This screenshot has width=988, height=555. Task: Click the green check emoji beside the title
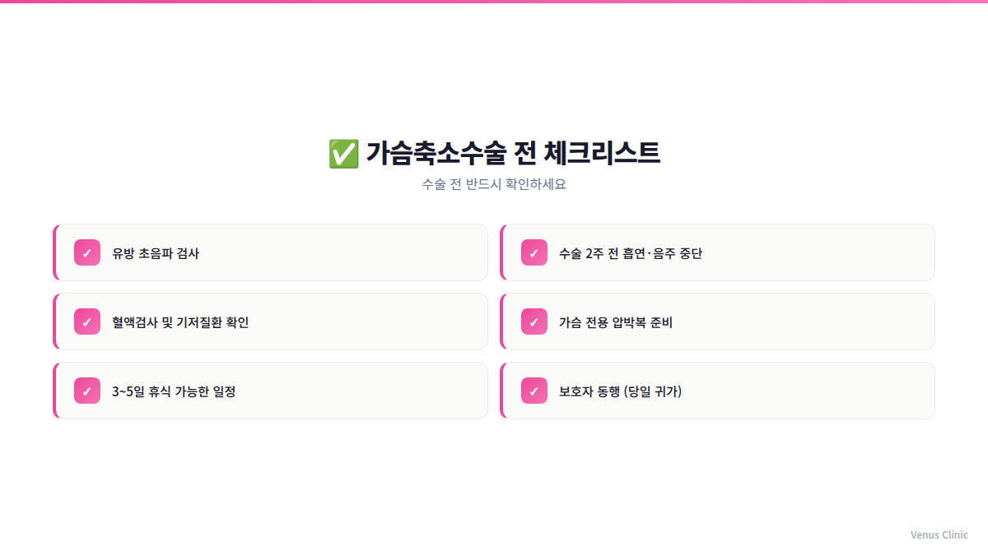tap(343, 154)
